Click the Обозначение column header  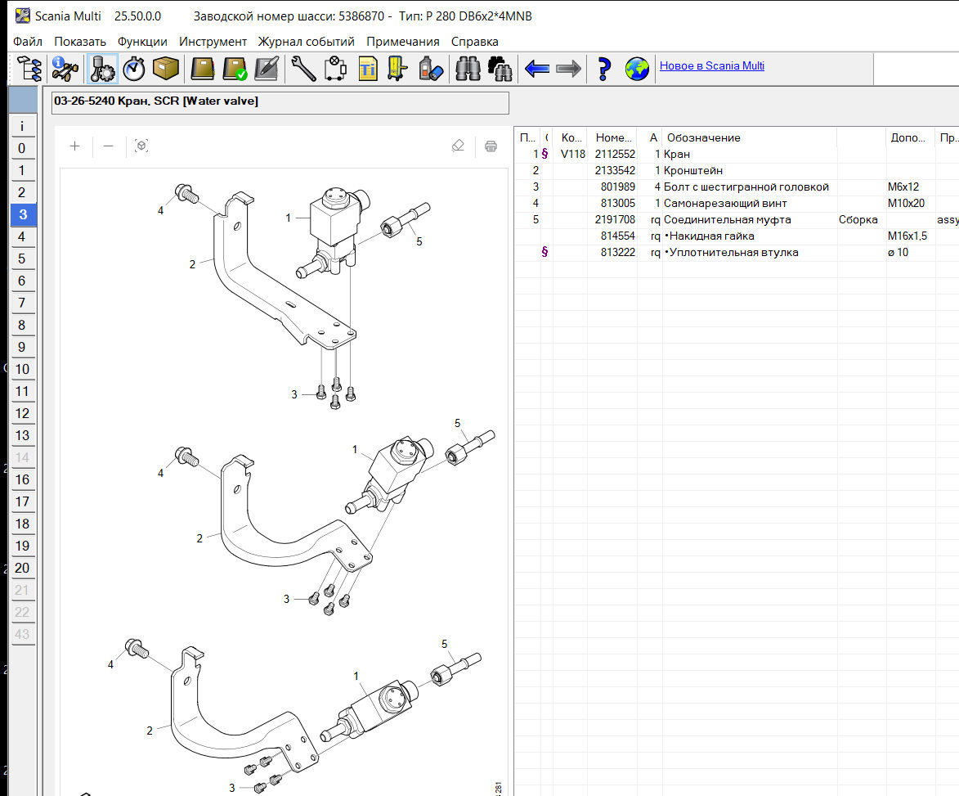point(749,137)
